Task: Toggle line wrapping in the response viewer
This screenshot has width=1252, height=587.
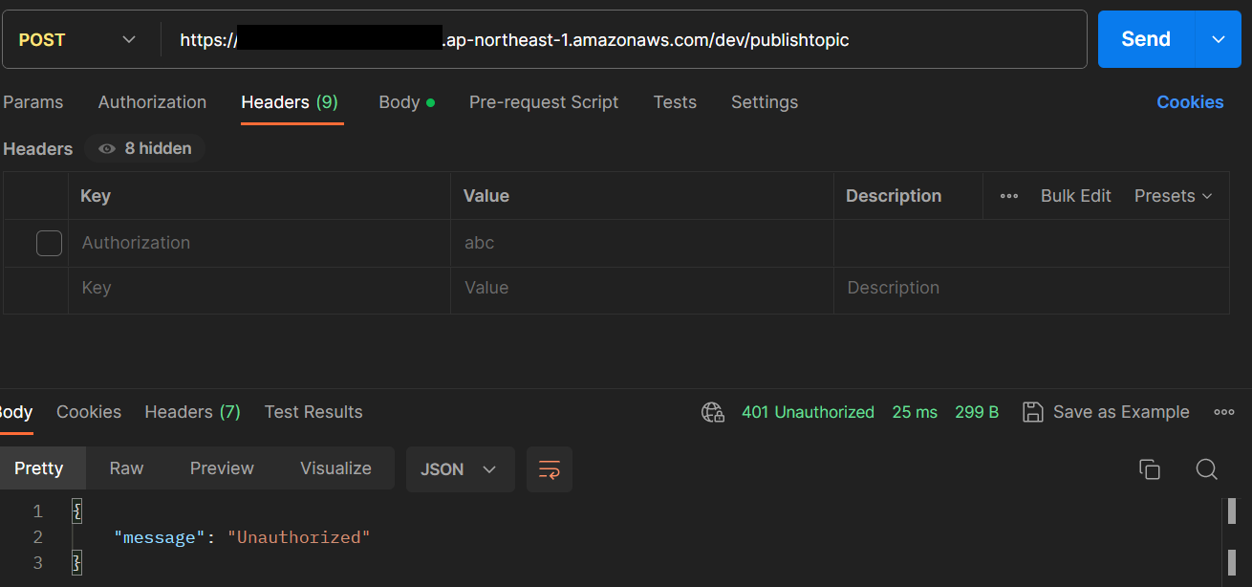Action: (x=550, y=469)
